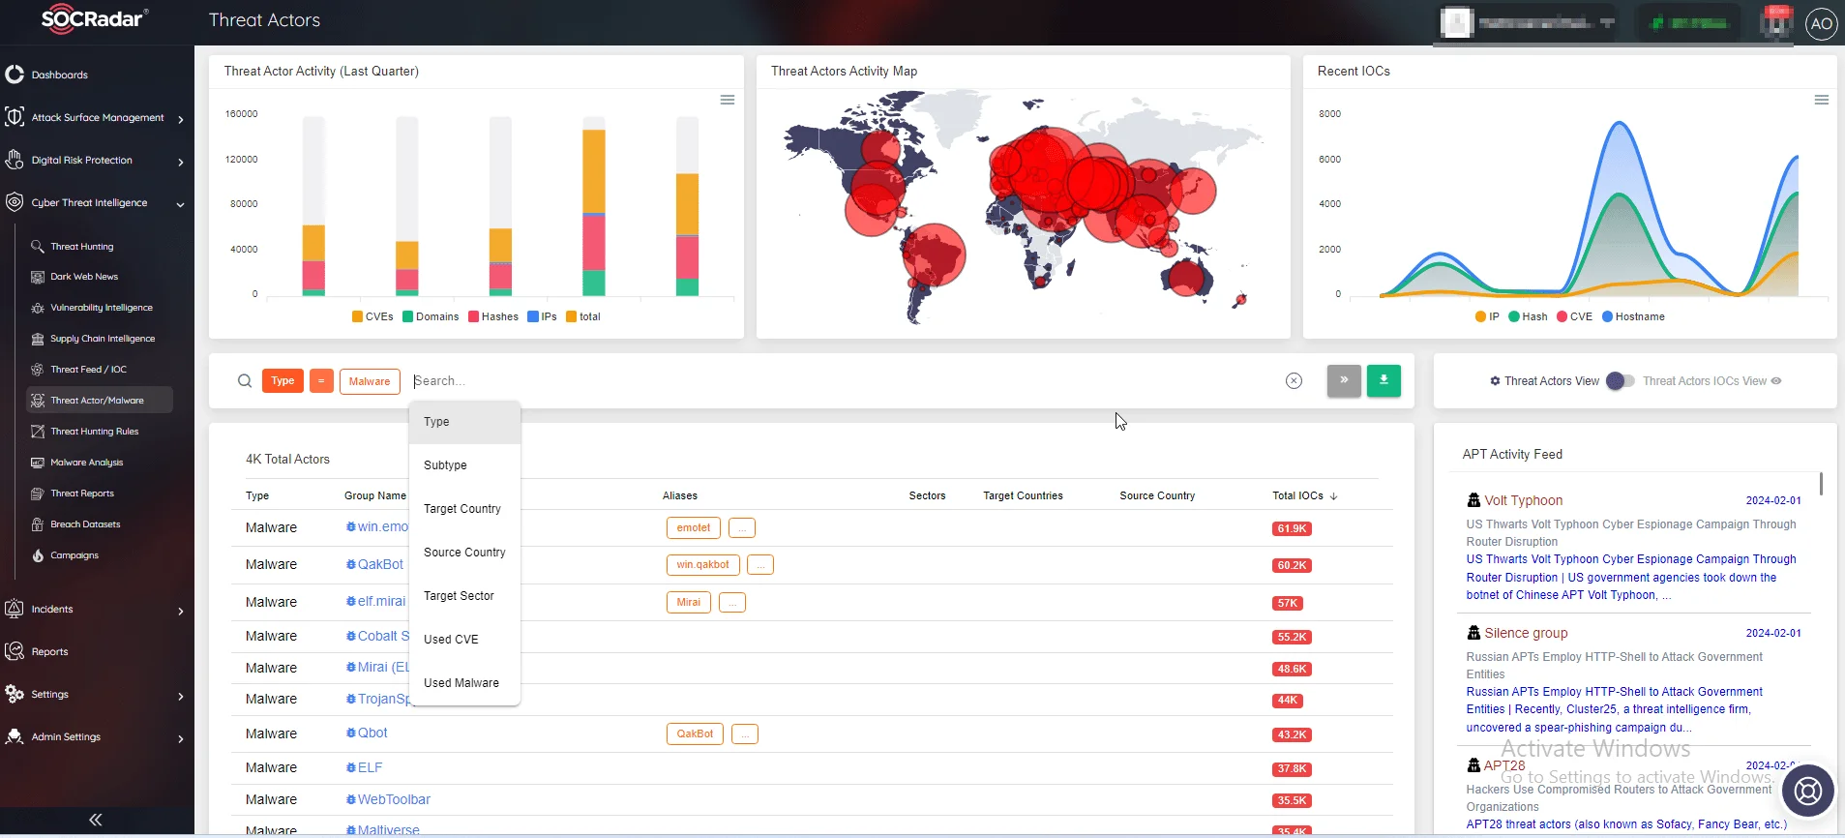Image resolution: width=1845 pixels, height=838 pixels.
Task: Click the Cyber Threat Intelligence icon
Action: point(15,202)
